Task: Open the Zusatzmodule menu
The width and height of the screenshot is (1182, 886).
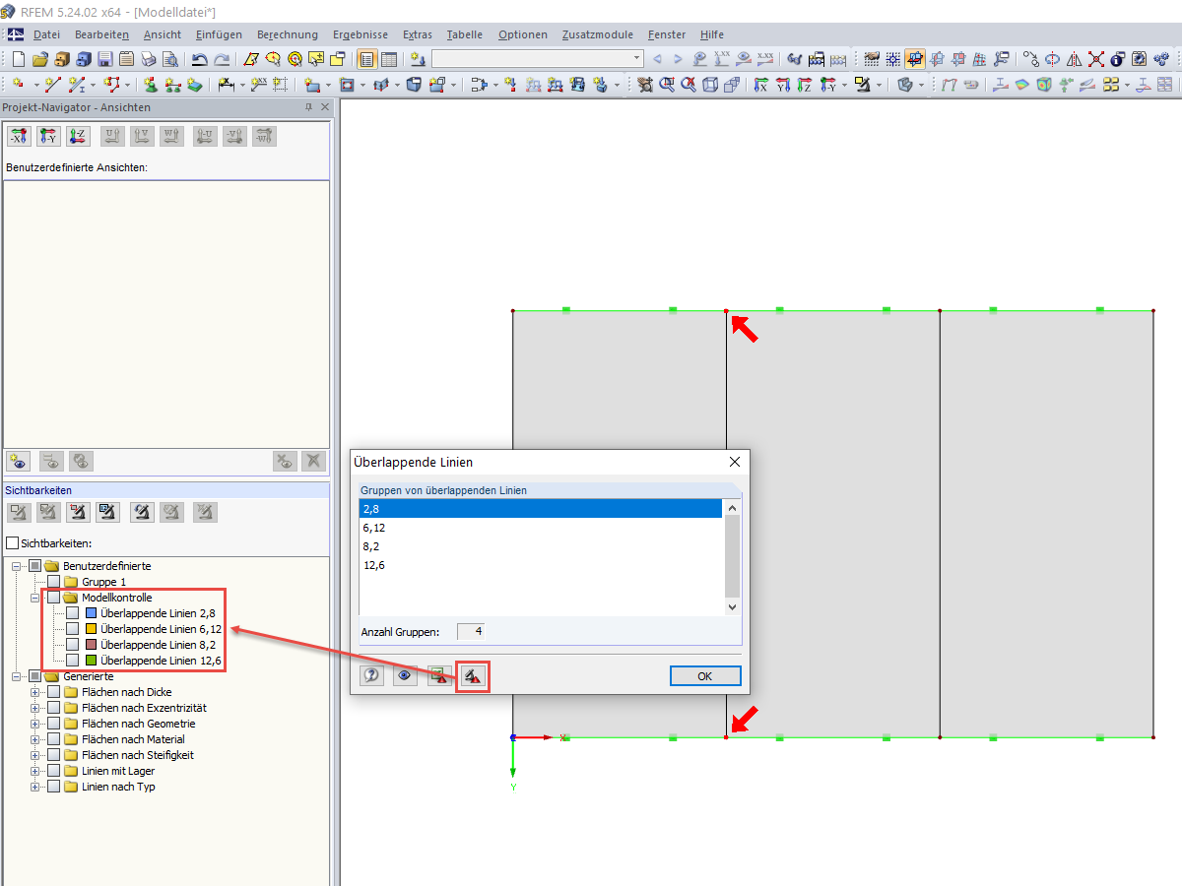Action: pos(598,34)
